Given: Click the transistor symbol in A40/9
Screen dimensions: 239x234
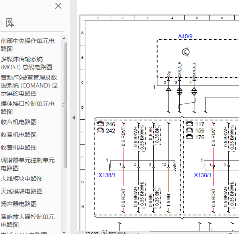Looking at the screenshot, I should pyautogui.click(x=185, y=52).
